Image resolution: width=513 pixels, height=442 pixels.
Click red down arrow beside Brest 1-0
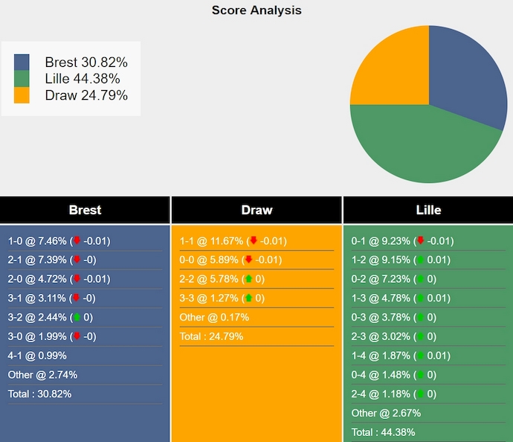coord(76,241)
